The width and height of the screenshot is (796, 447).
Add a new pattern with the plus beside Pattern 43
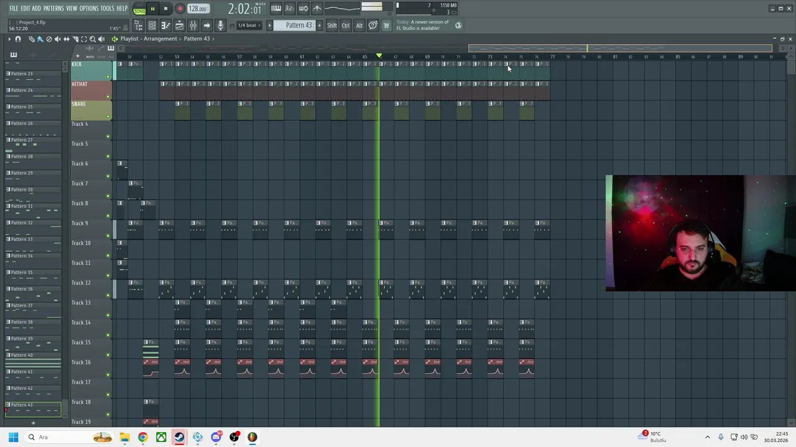click(320, 25)
